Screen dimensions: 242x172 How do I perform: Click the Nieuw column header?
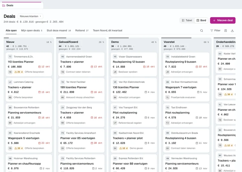pyautogui.click(x=10, y=42)
